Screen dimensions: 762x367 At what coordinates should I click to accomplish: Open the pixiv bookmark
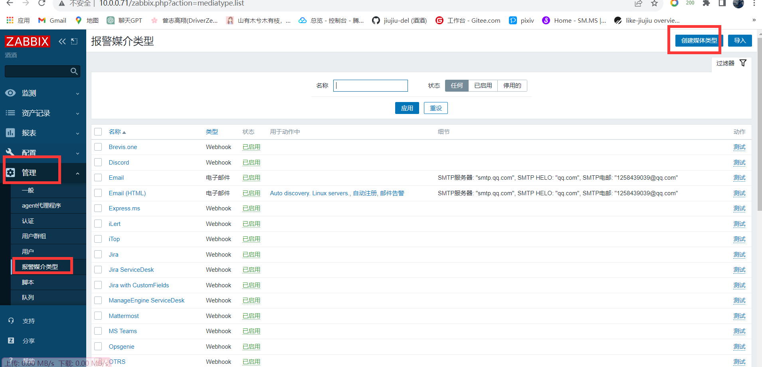(x=522, y=20)
